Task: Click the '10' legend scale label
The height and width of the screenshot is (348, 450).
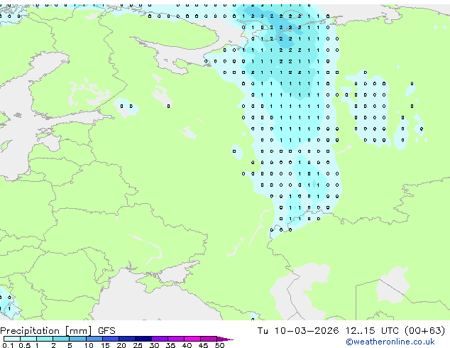Action: pyautogui.click(x=89, y=345)
